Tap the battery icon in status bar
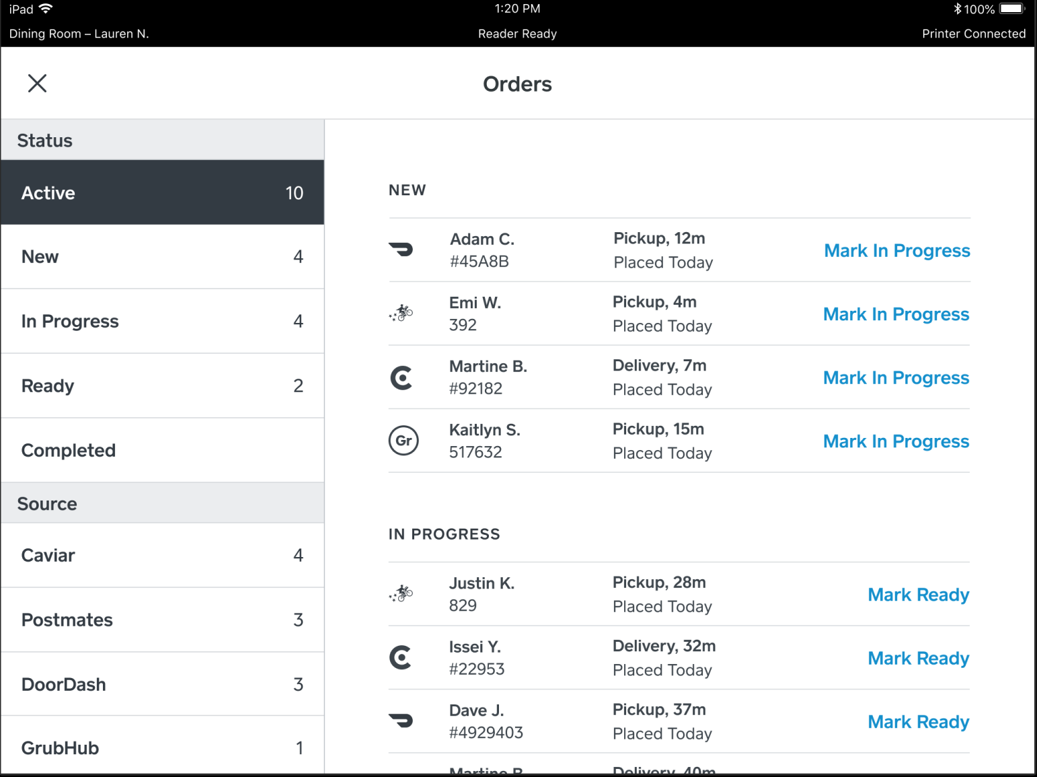The image size is (1037, 777). (1011, 9)
